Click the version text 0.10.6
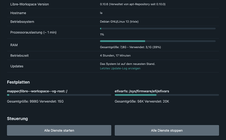 tap(105, 4)
